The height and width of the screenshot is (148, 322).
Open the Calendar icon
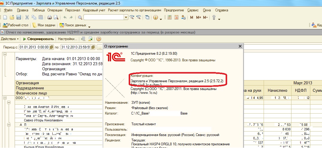[176, 17]
